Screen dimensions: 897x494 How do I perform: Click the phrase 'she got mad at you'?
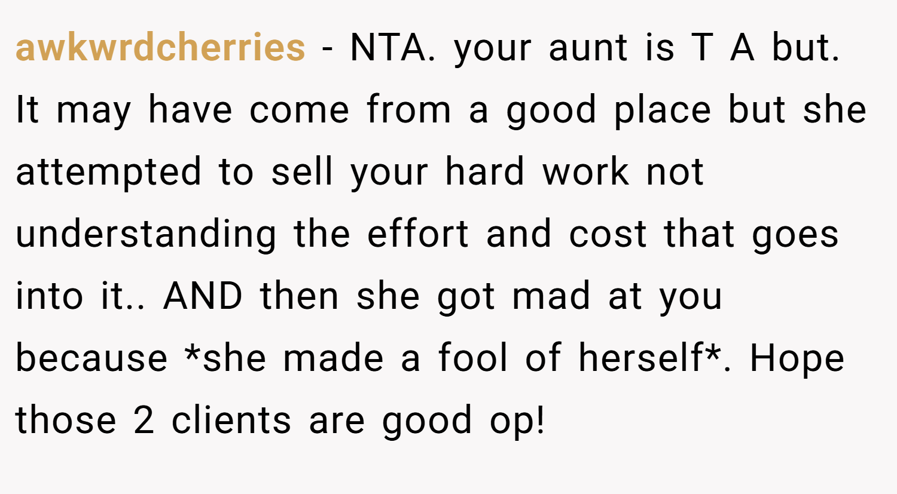point(540,297)
